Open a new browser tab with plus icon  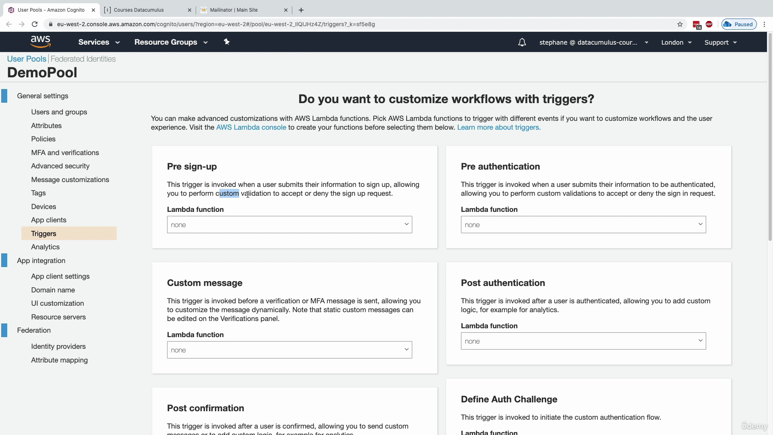pyautogui.click(x=301, y=10)
